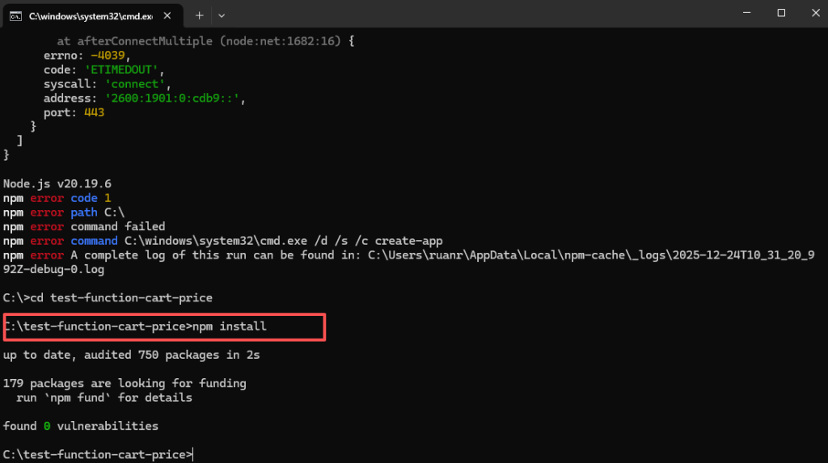
Task: Click the cmd.exe icon in the tab
Action: [15, 15]
